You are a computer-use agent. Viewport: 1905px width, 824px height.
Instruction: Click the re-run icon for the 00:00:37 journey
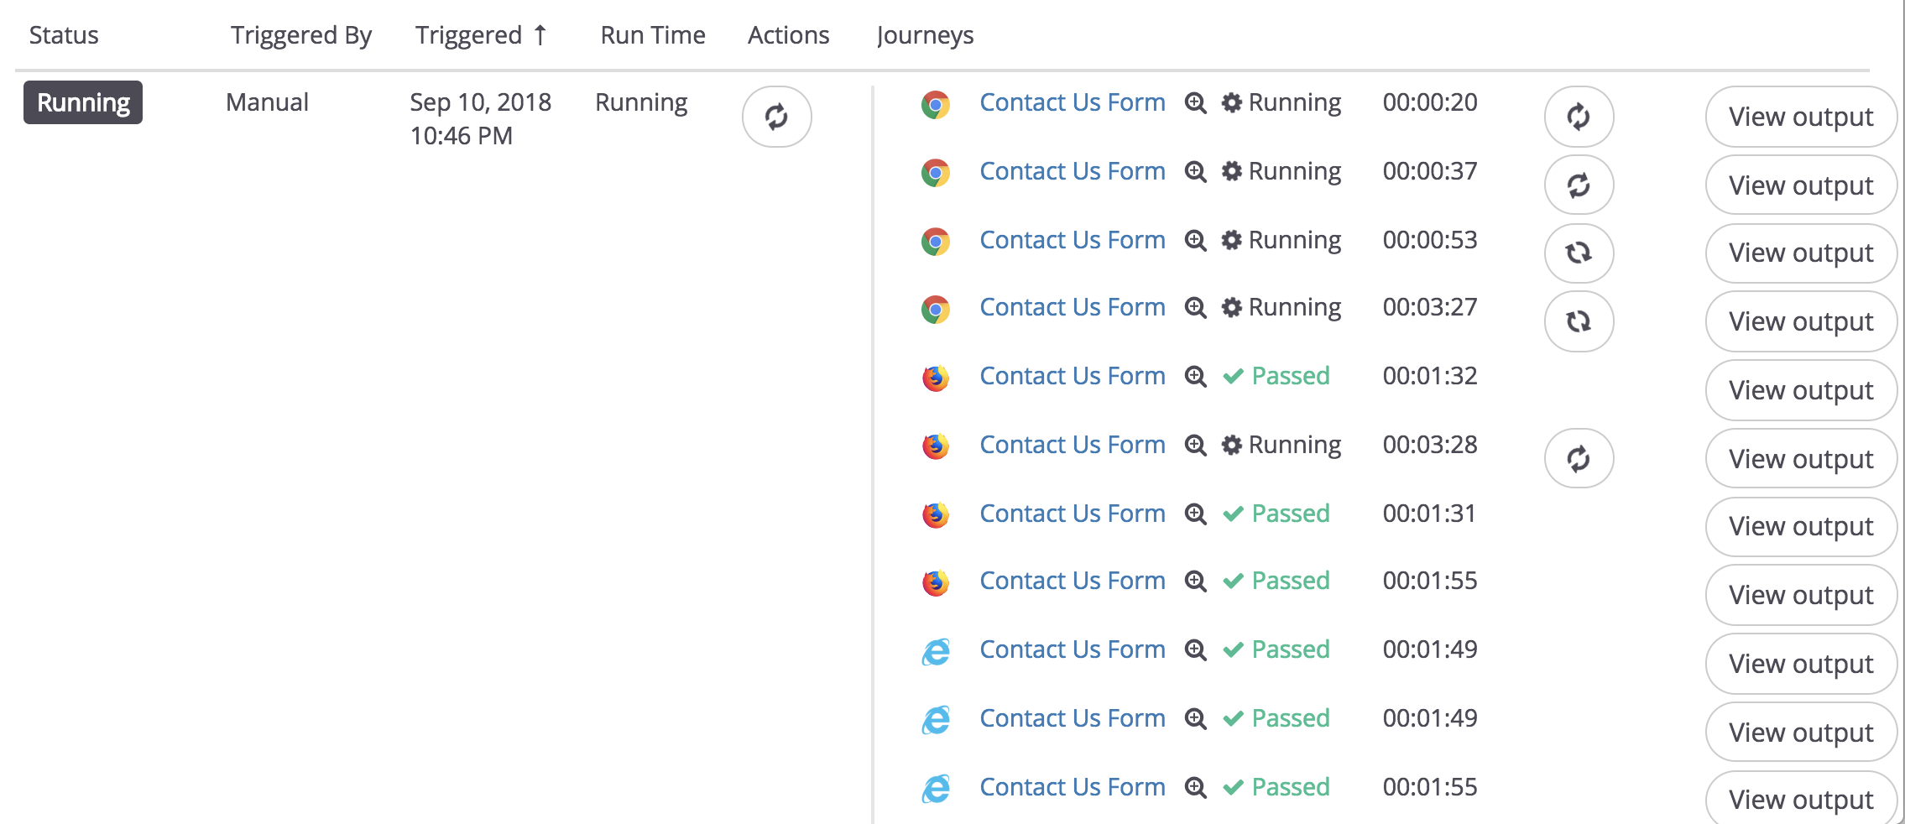pyautogui.click(x=1579, y=185)
